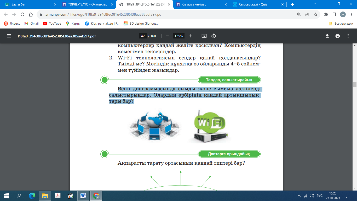Click the Дәптерге орындайық green label

coord(229,154)
